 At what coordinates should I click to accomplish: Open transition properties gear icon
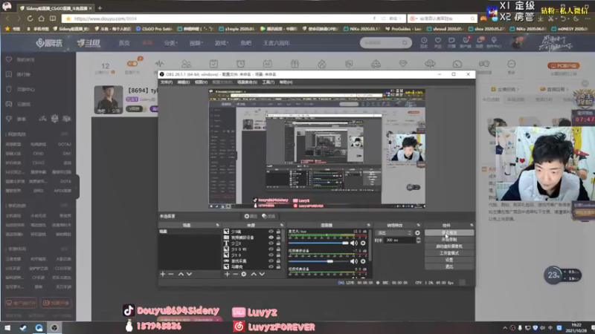pos(417,233)
